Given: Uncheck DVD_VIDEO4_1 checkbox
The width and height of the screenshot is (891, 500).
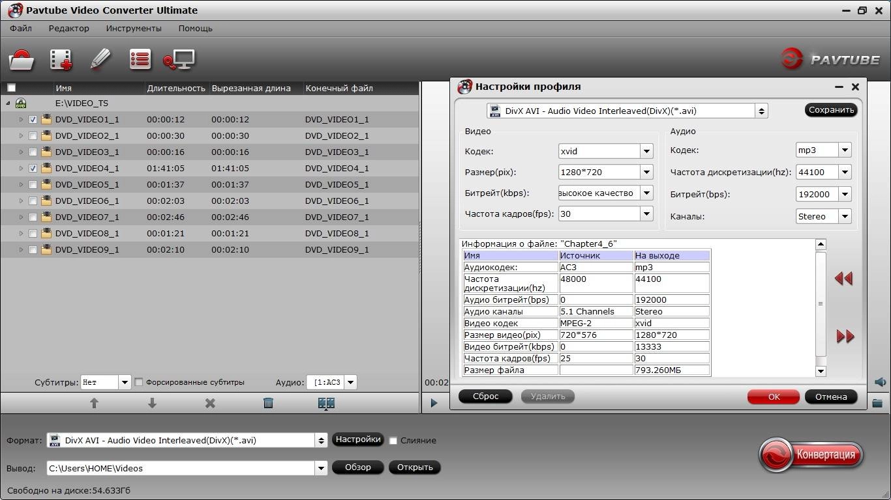Looking at the screenshot, I should 33,169.
